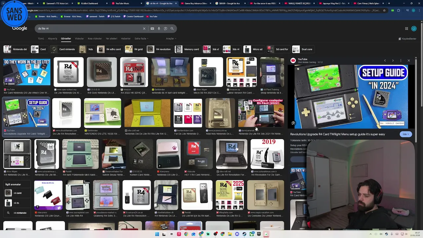Filter by the R4 gold chip

click(135, 49)
